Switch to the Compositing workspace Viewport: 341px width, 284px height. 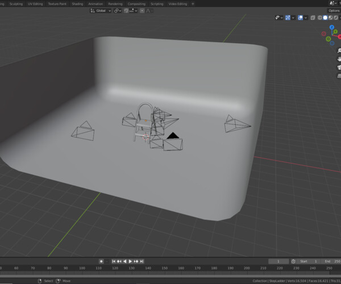(x=136, y=4)
